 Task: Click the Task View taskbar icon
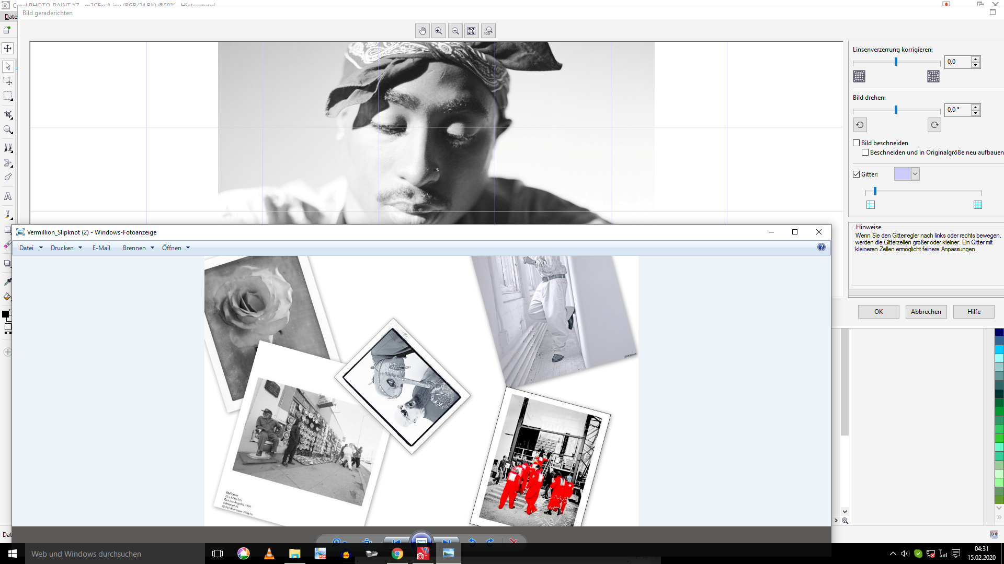218,554
